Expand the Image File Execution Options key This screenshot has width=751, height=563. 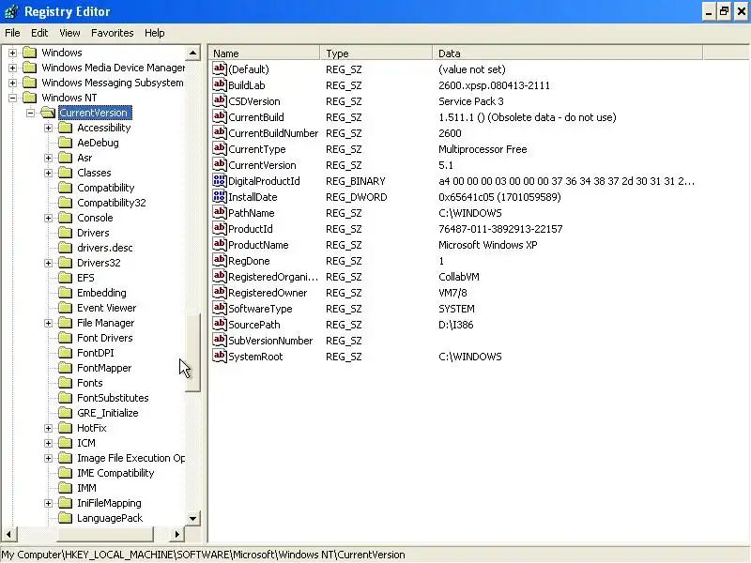click(49, 458)
